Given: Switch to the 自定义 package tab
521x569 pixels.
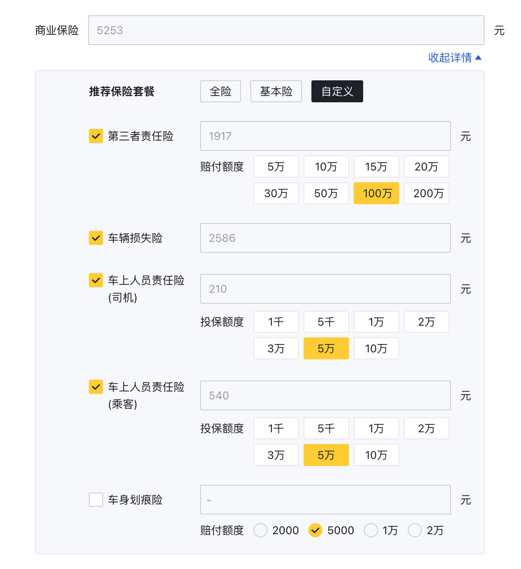Looking at the screenshot, I should 337,92.
